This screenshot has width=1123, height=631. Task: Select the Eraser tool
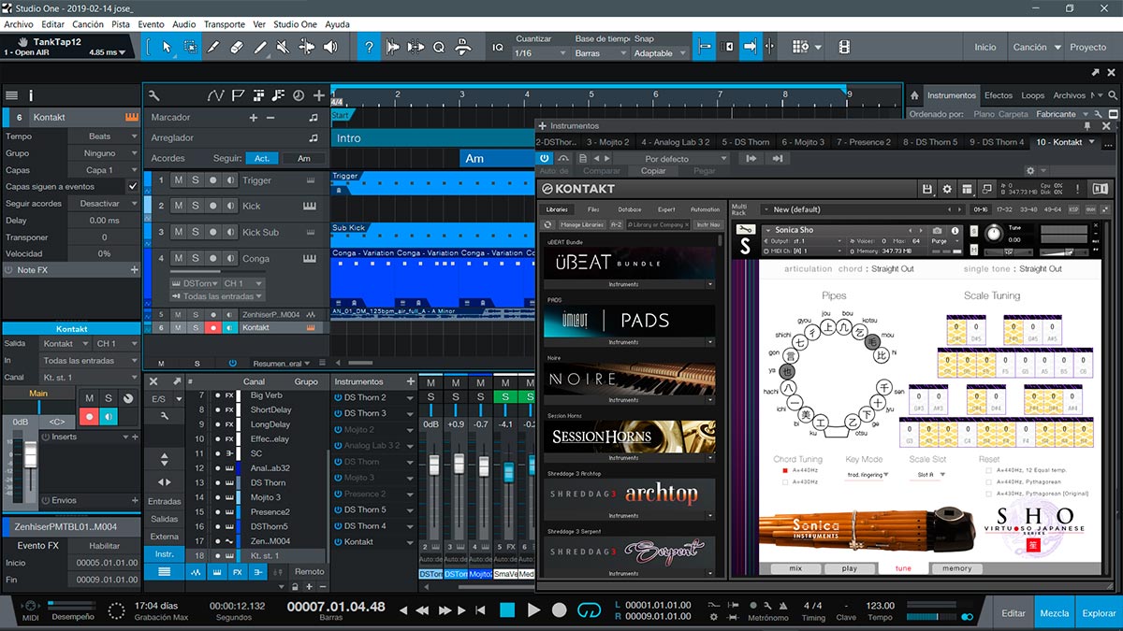237,47
